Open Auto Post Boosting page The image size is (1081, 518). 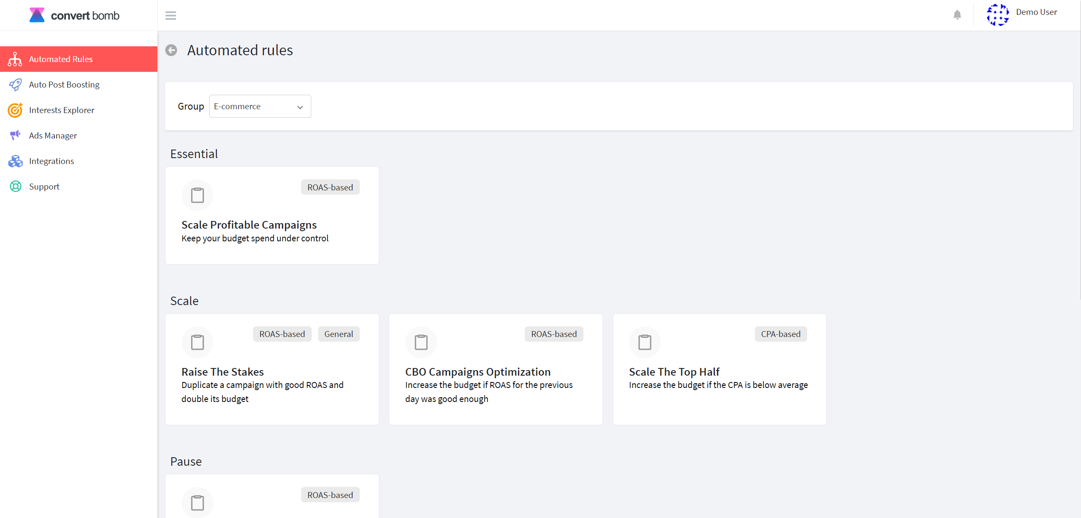[x=79, y=85]
